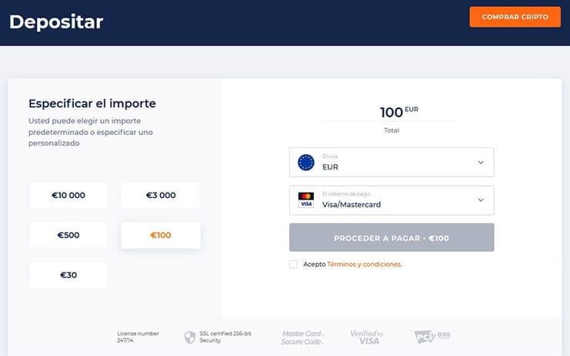This screenshot has height=356, width=570.
Task: Check the Acepto terms checkbox
Action: pos(293,264)
